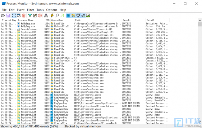
Task: Open the File menu
Action: point(4,10)
